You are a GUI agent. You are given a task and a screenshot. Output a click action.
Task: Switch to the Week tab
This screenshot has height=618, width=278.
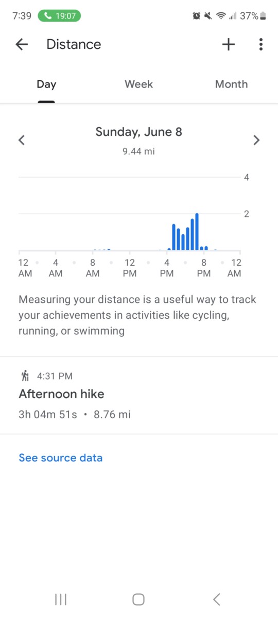(139, 84)
